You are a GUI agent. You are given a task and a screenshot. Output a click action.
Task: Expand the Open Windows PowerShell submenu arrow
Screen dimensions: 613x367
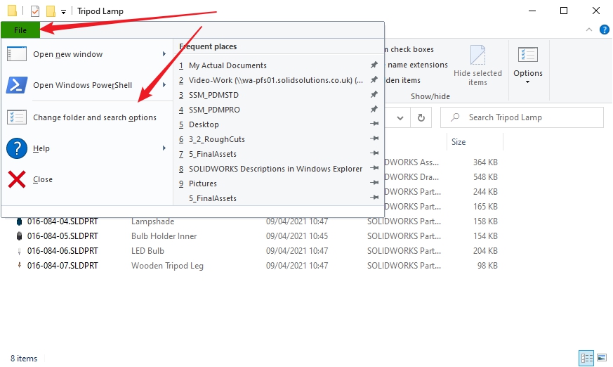tap(164, 85)
